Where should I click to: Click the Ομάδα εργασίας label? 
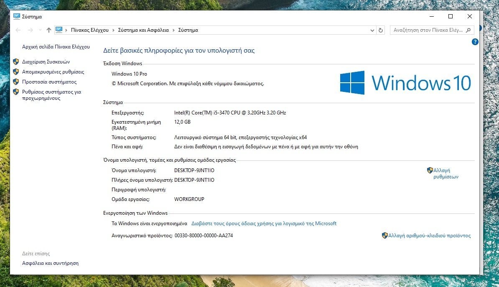tap(130, 199)
